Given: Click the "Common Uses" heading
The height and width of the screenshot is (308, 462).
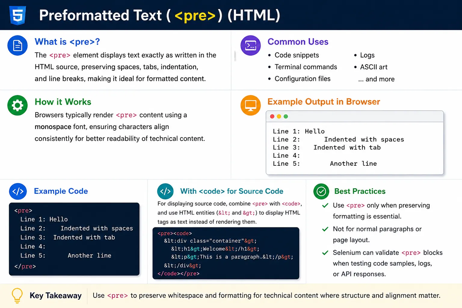Looking at the screenshot, I should click(298, 42).
